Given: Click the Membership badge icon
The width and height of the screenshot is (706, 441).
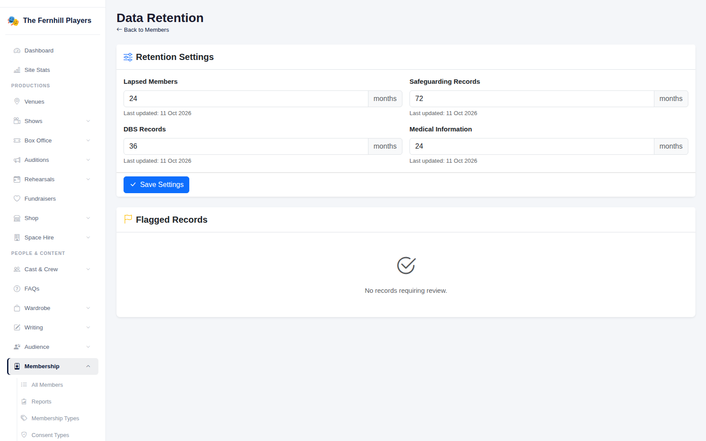Looking at the screenshot, I should pyautogui.click(x=17, y=366).
